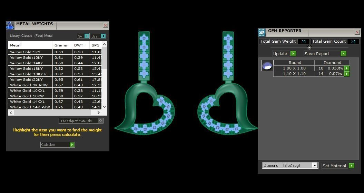This screenshot has height=193, width=364.
Task: Select the Yellow Gold:10KY row
Action: [55, 57]
